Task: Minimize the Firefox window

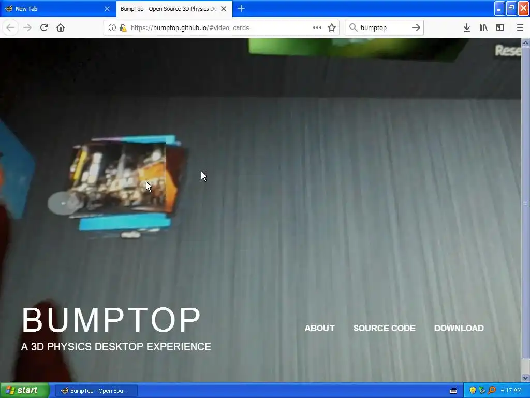Action: click(499, 8)
